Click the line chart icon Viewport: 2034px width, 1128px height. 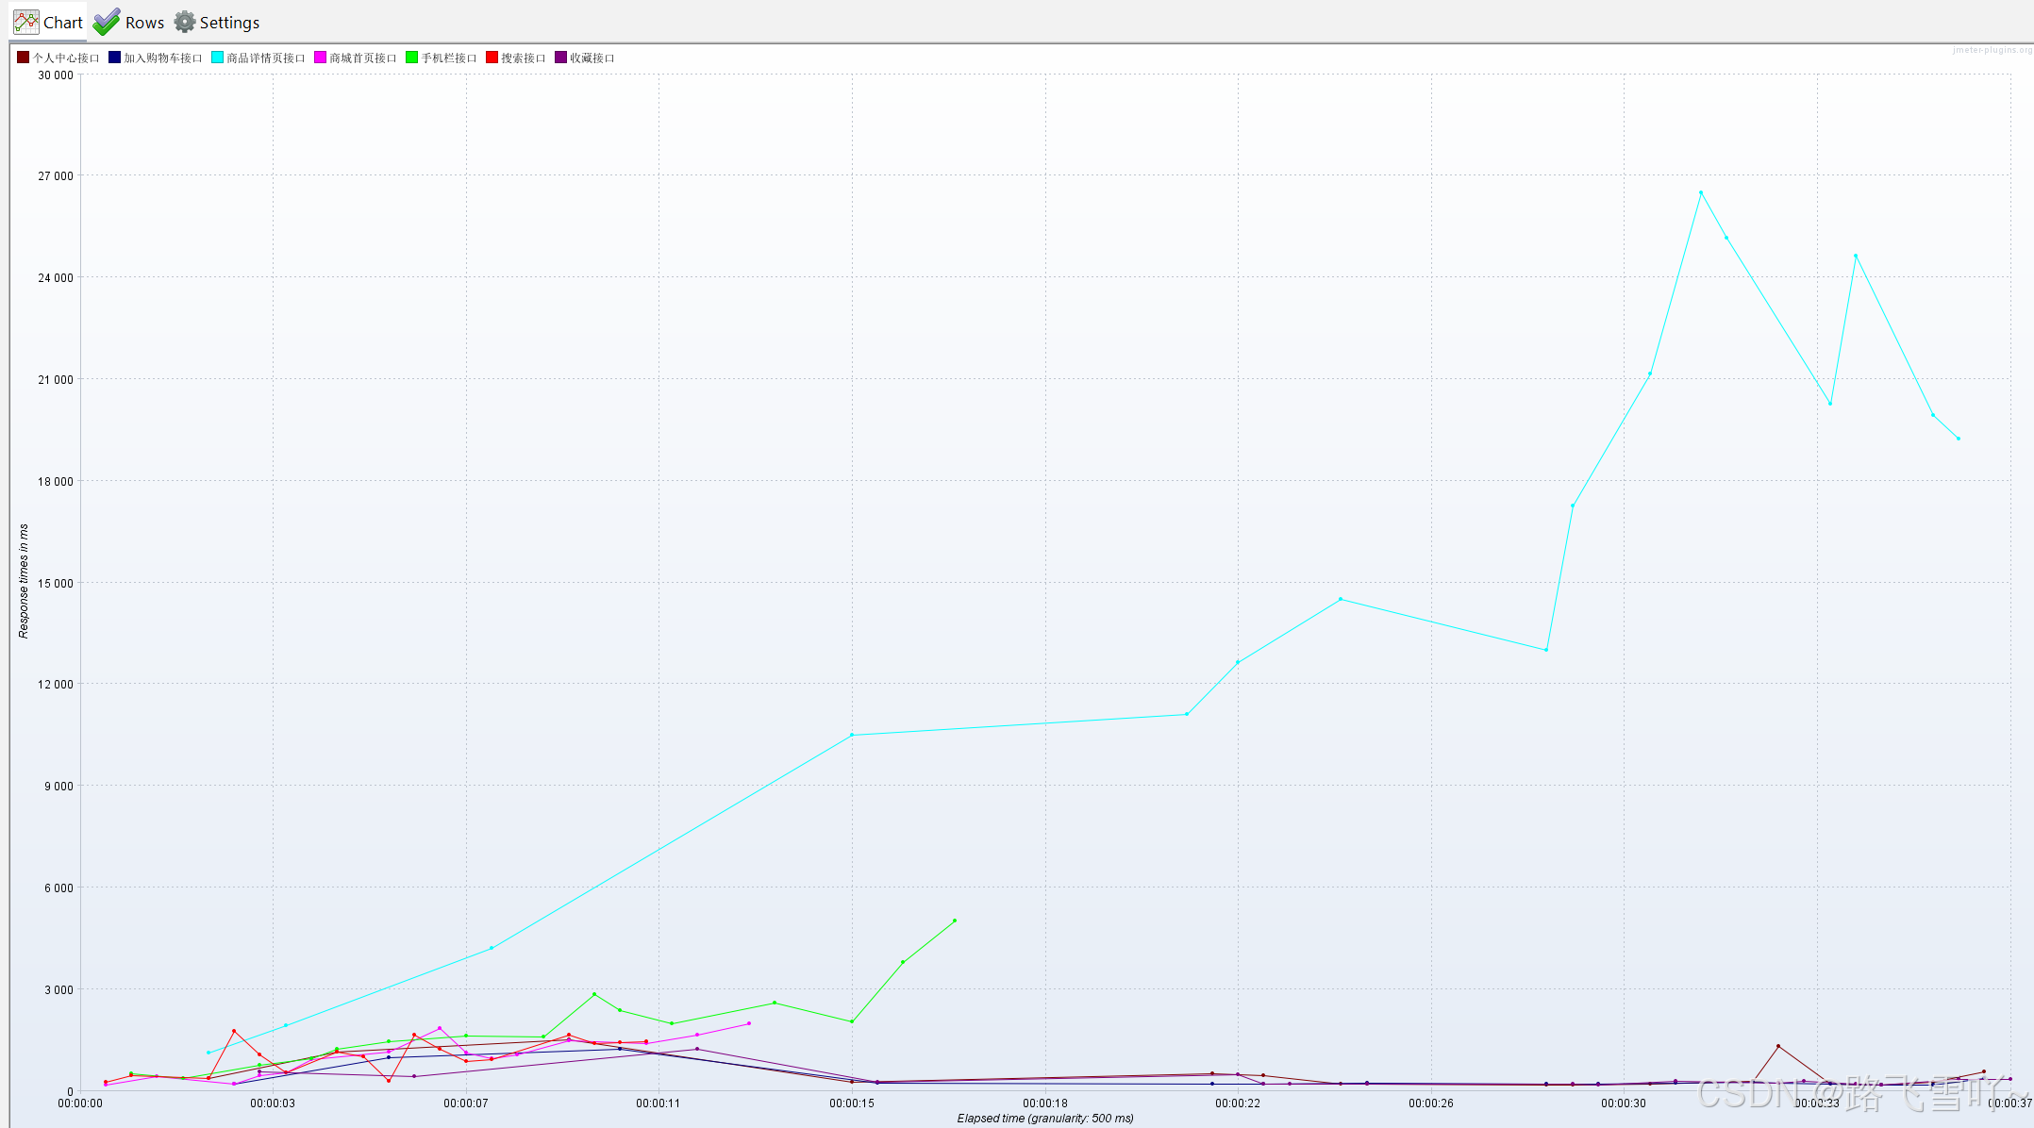click(26, 22)
